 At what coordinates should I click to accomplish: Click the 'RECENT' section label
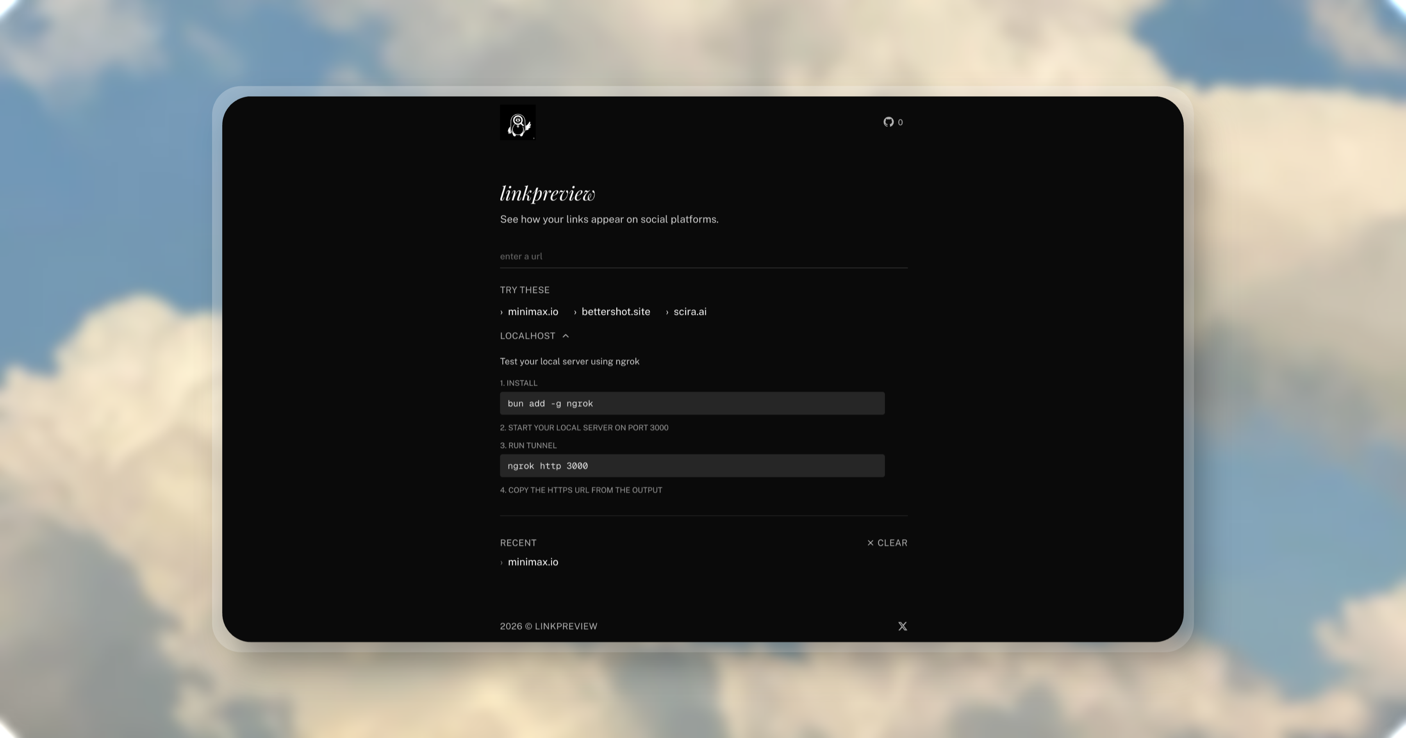tap(518, 543)
